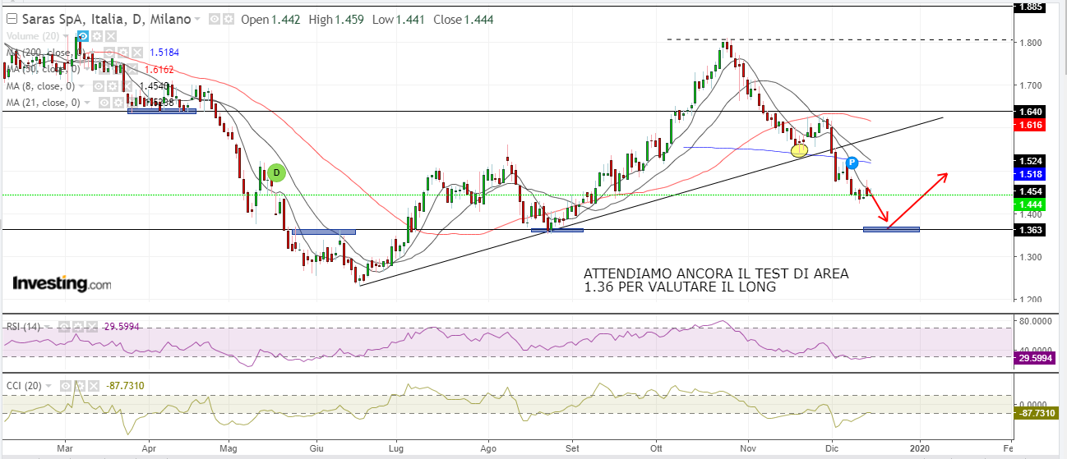Open CCI (20) settings gear
The height and width of the screenshot is (459, 1067).
80,386
